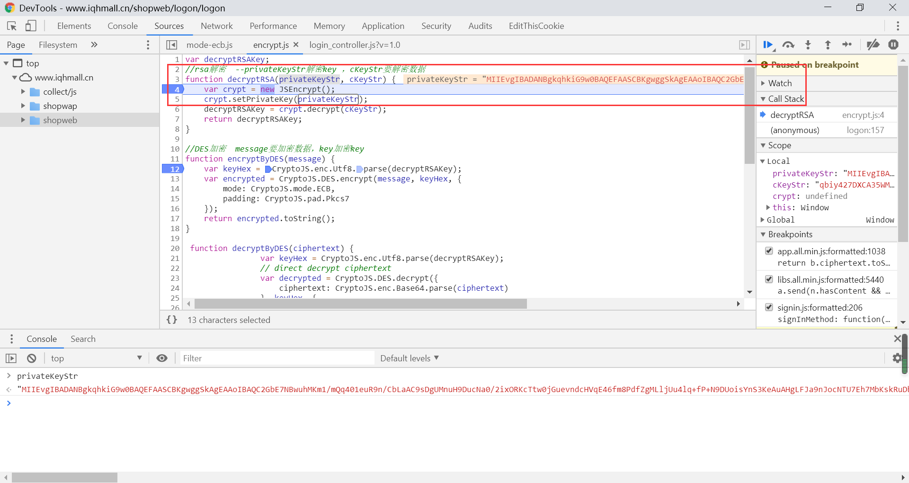Expand the this: Window scope entry
This screenshot has height=483, width=909.
coord(768,207)
